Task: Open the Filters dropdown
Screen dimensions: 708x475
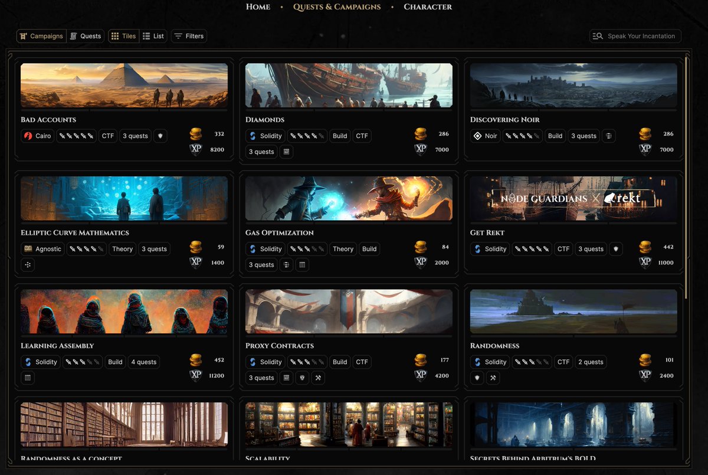Action: click(189, 36)
